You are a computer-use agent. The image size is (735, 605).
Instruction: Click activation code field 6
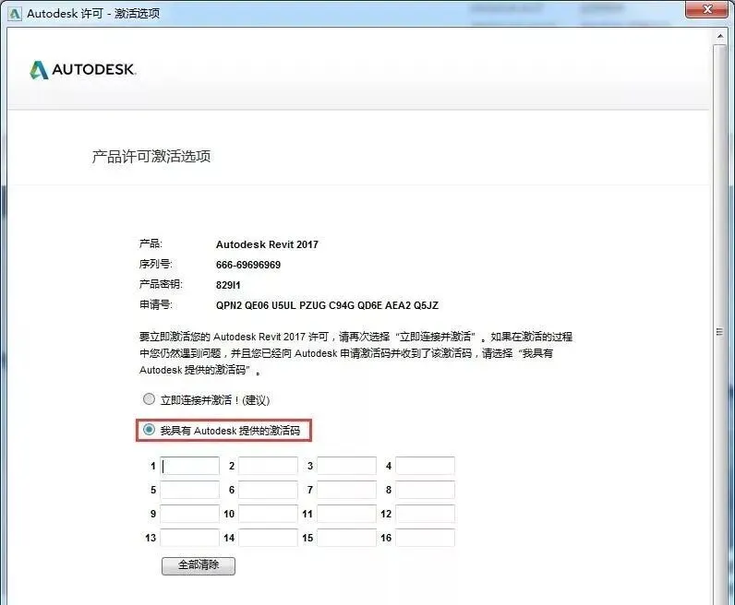pos(268,490)
